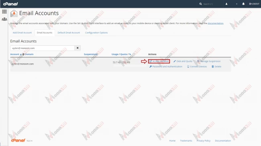This screenshot has width=261, height=146.
Task: Select the Email Accounts tab
Action: click(45, 32)
